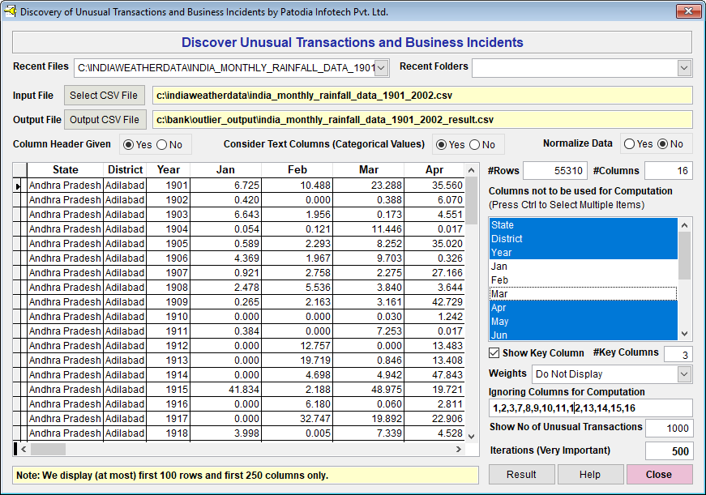The image size is (706, 495).
Task: Click the Iterations input field
Action: click(x=669, y=451)
